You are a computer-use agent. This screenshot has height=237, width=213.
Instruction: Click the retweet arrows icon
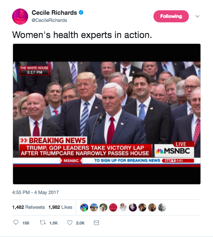(43, 223)
